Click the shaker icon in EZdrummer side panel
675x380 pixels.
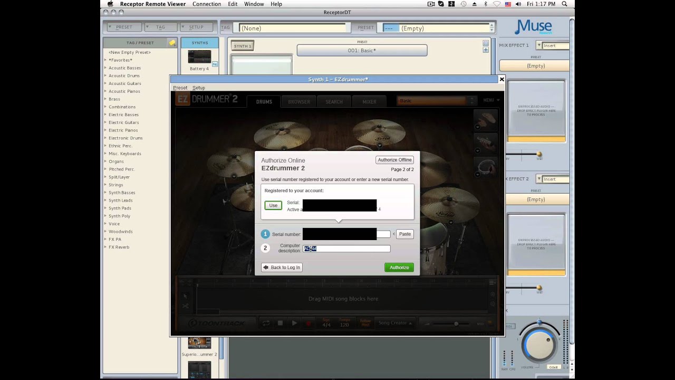click(486, 143)
